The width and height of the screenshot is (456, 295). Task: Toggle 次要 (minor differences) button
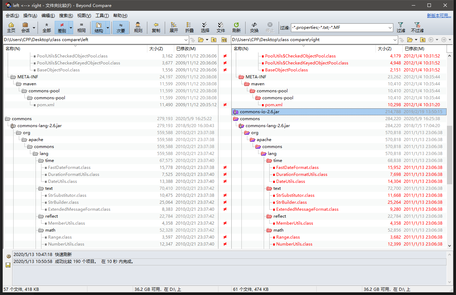click(121, 28)
